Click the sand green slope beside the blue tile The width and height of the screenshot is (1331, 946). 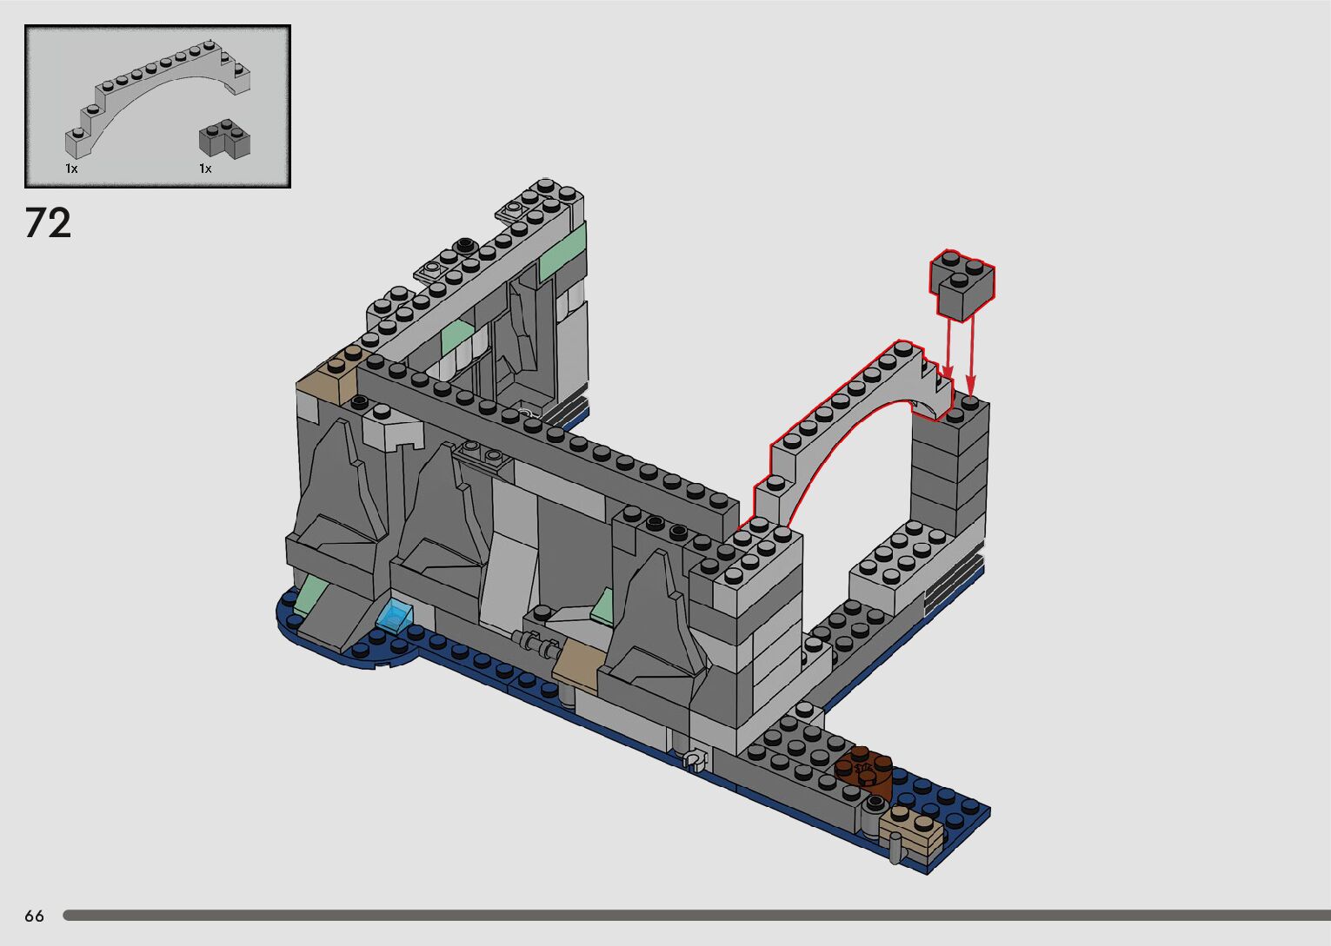[310, 598]
